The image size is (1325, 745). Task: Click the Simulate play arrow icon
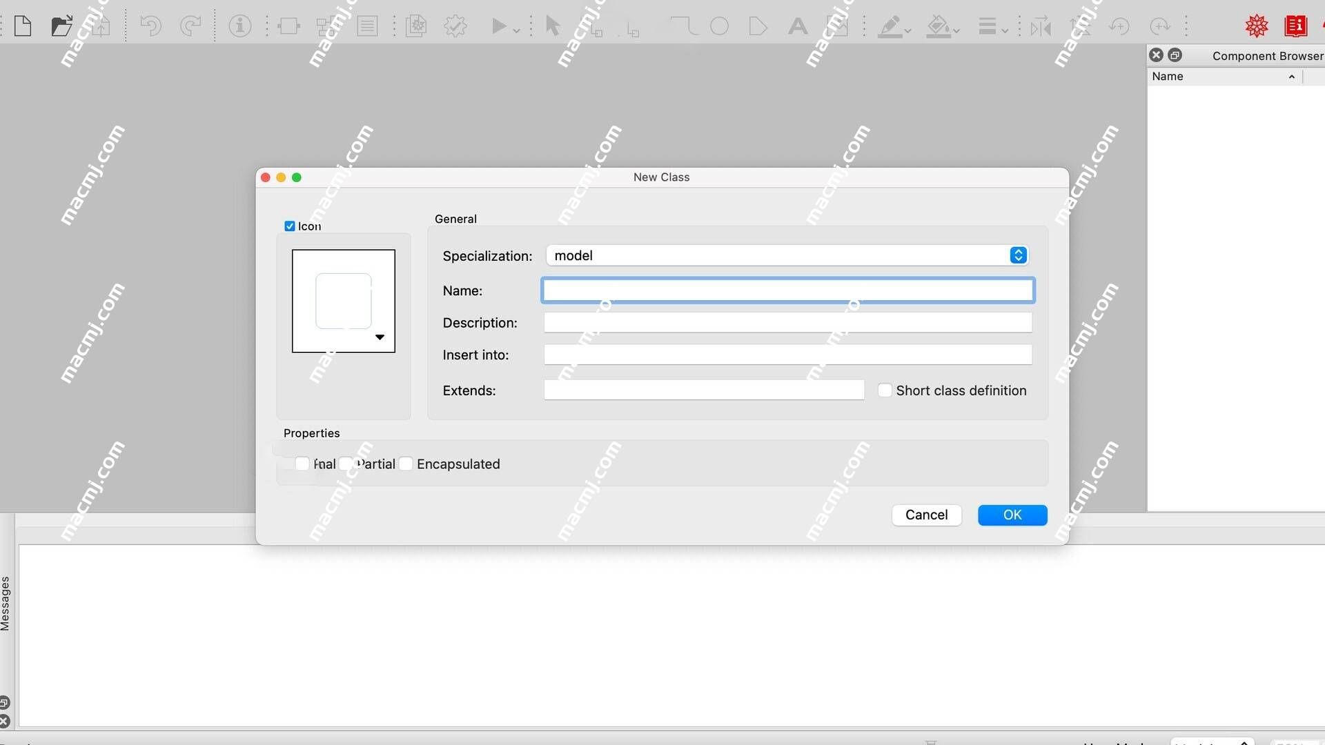[498, 26]
